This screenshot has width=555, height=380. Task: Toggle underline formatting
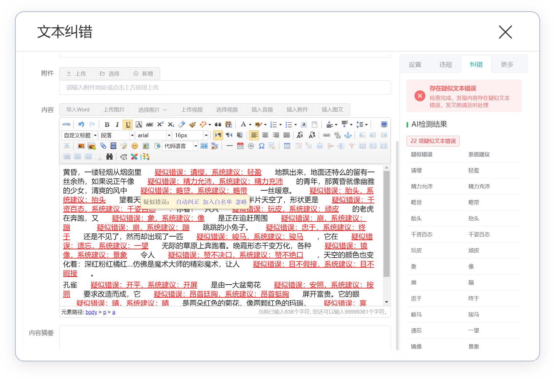[128, 124]
